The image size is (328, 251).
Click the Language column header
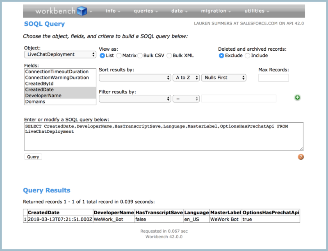pyautogui.click(x=197, y=213)
